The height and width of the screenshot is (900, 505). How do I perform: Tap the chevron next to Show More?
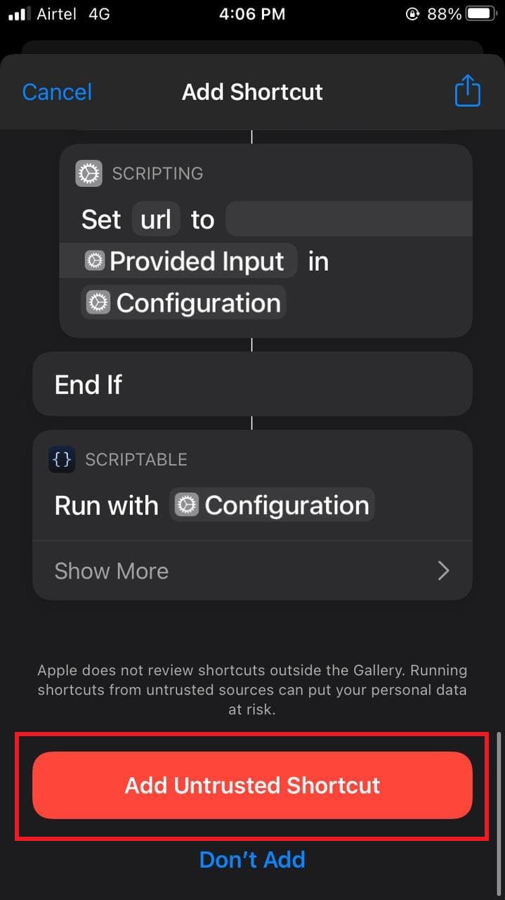[443, 571]
